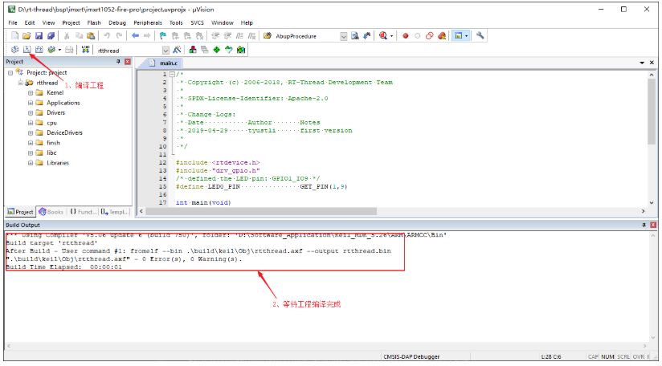Insert a breakpoint using the red dot icon
Screen dimensions: 662x366
tap(406, 36)
